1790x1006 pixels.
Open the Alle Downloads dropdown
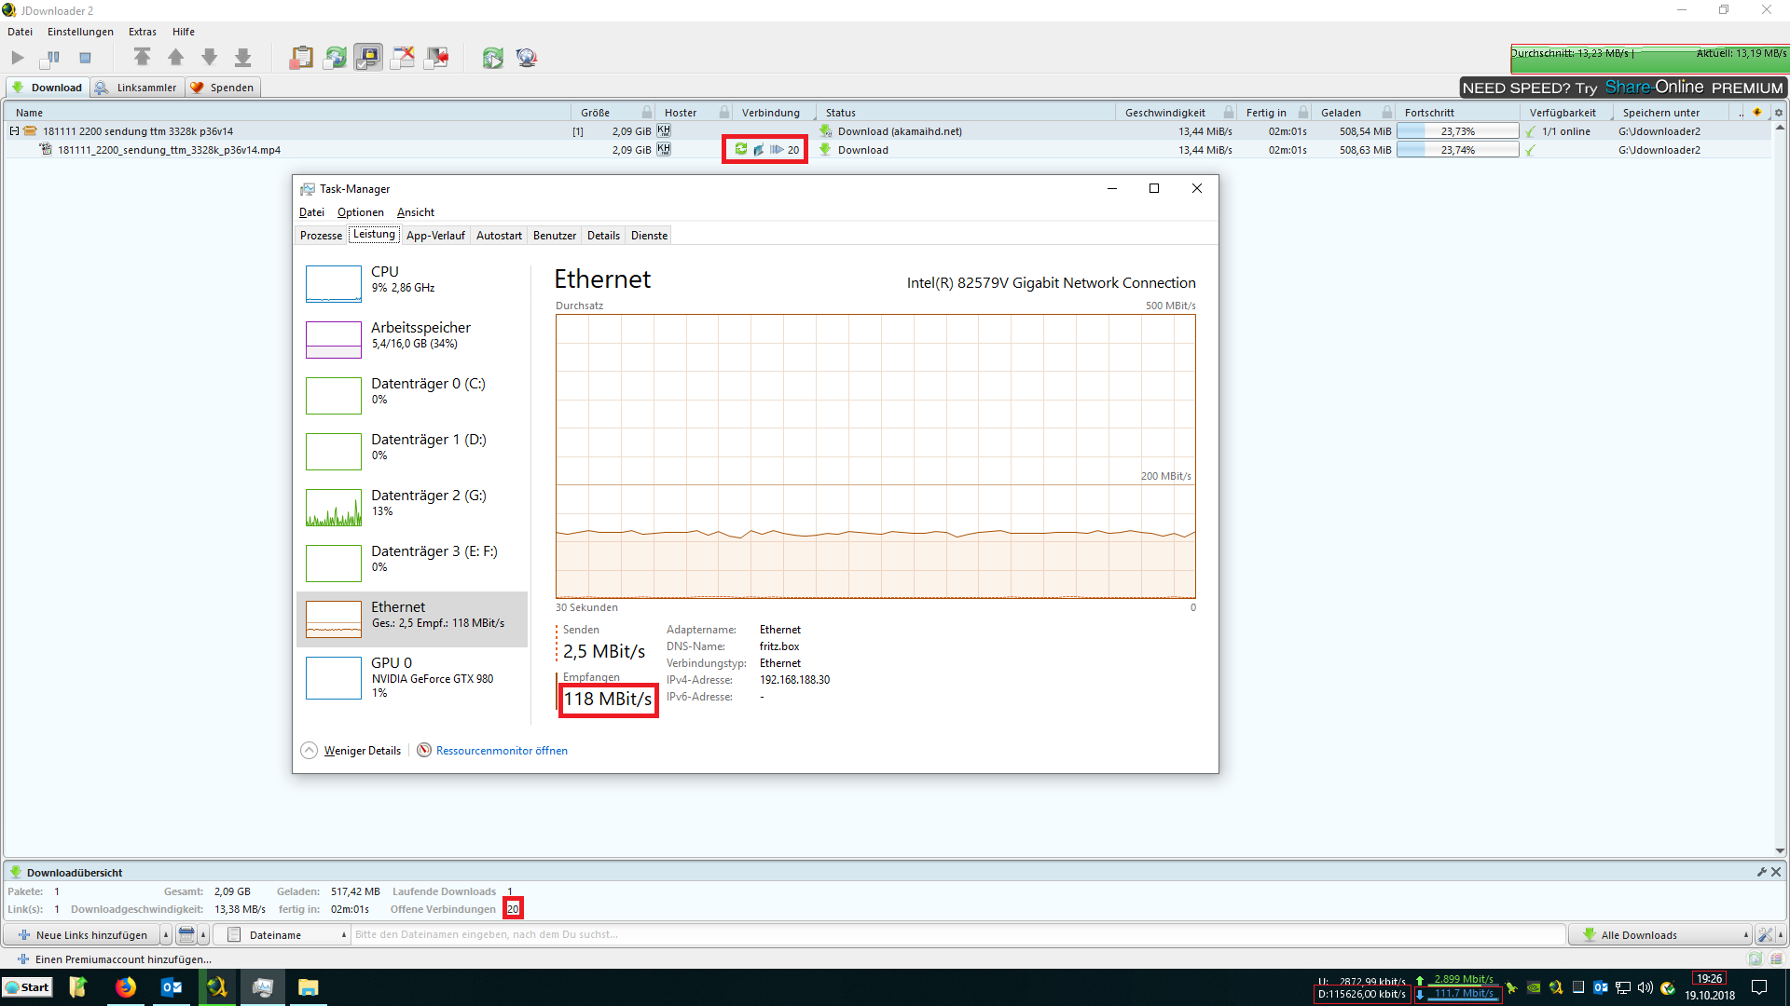[1659, 935]
